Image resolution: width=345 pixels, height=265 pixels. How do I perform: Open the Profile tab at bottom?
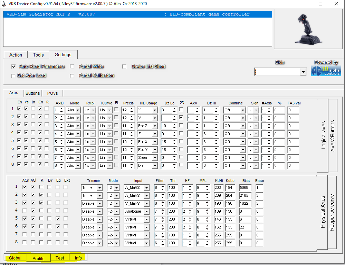tap(38, 258)
